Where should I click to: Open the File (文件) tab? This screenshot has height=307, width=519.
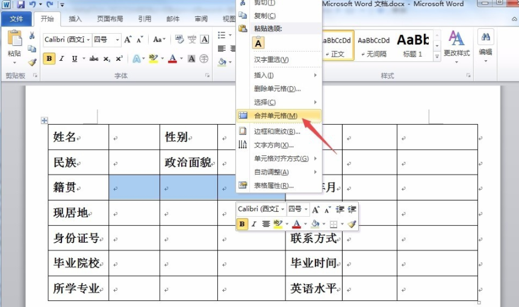point(16,19)
